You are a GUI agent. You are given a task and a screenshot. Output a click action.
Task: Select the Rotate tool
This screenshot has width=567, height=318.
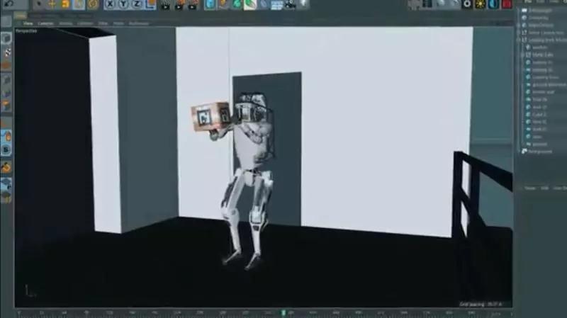[x=79, y=4]
